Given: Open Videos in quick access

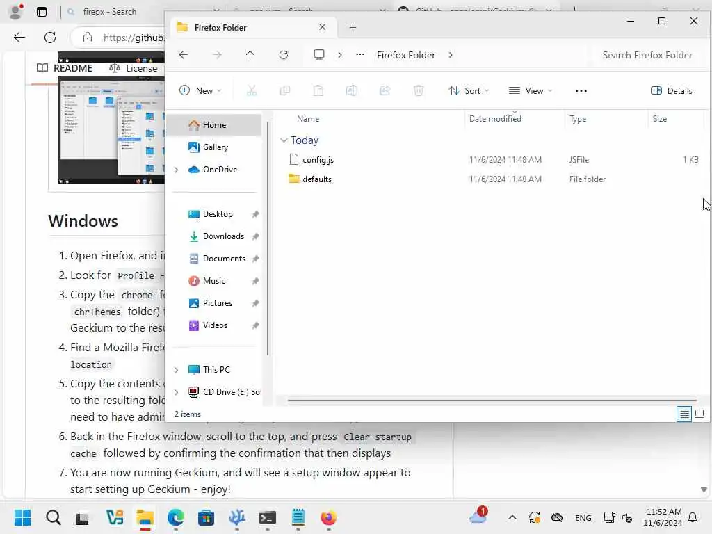Looking at the screenshot, I should coord(214,325).
